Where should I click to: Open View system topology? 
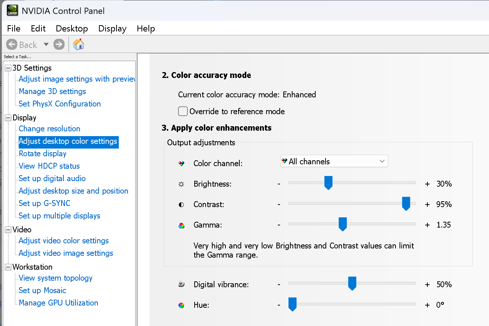click(x=55, y=278)
